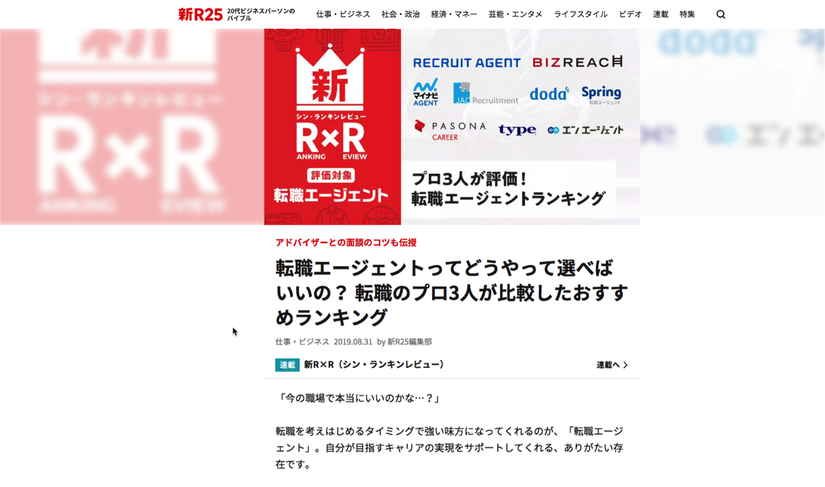
Task: Click the red 新 R×R crown thumbnail
Action: coord(332,127)
